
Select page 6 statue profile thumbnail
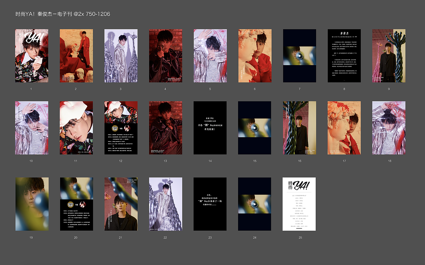click(255, 56)
